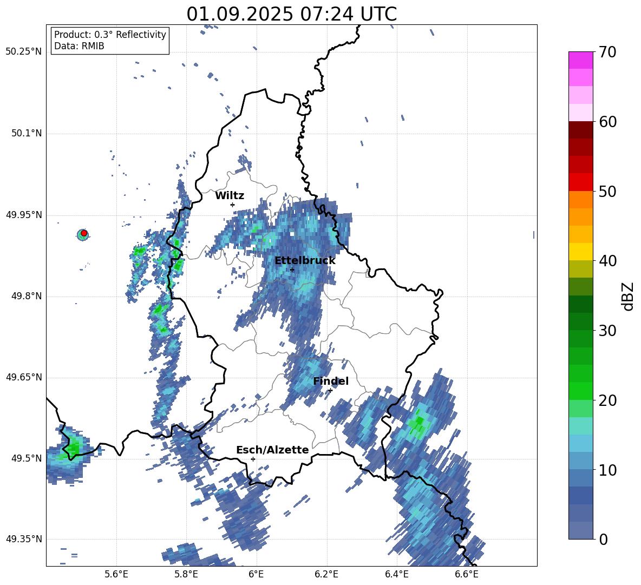Click the Data: RMIB text

click(79, 46)
